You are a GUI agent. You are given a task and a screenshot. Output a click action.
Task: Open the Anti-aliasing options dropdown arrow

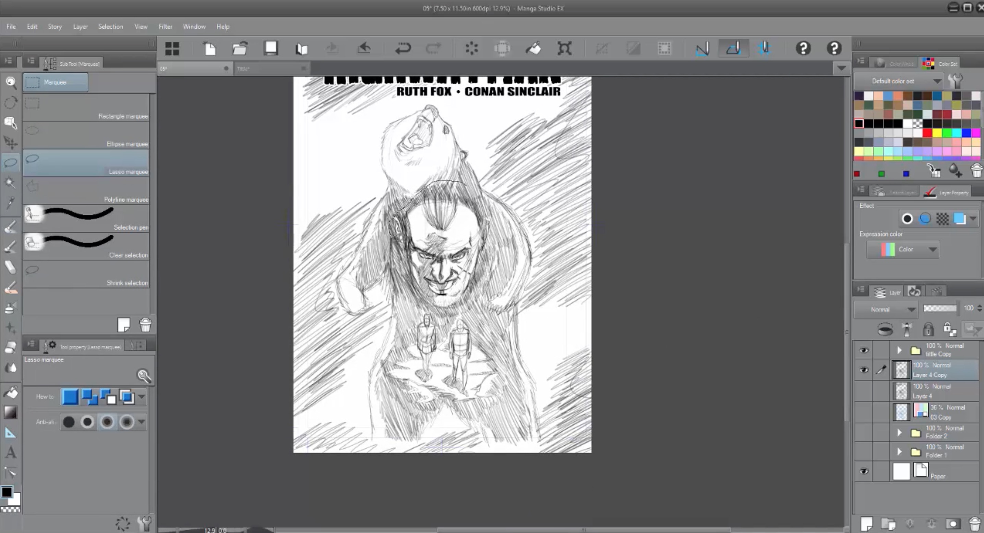142,422
